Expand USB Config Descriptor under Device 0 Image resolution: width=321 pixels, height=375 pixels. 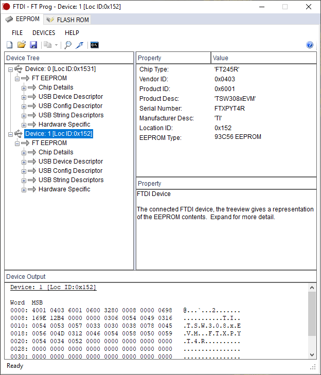[x=24, y=106]
